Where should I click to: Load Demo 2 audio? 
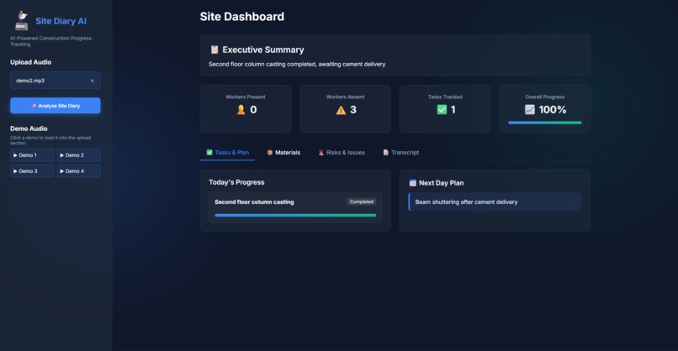(79, 155)
